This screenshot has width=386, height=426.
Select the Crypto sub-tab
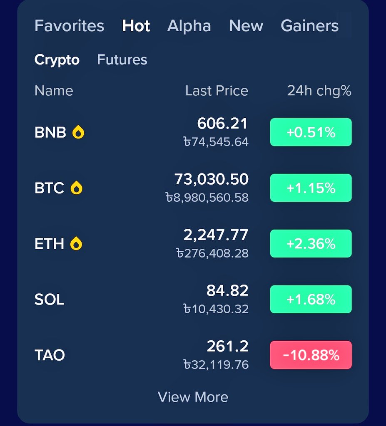point(57,60)
